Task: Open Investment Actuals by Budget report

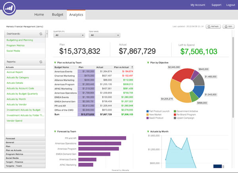Action: coord(23,110)
